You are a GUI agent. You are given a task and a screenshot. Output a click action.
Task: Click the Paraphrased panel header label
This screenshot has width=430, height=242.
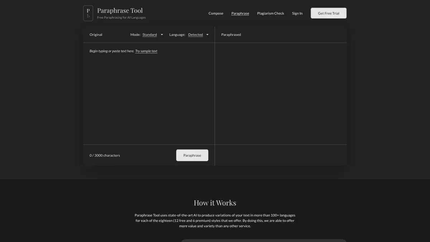(231, 35)
